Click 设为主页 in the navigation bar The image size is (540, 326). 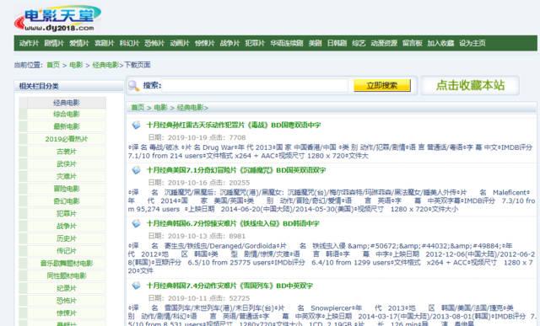coord(472,43)
